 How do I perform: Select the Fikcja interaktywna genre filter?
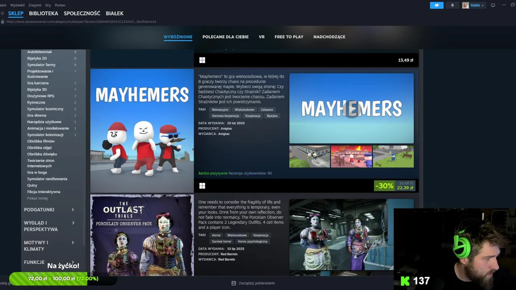(x=44, y=192)
